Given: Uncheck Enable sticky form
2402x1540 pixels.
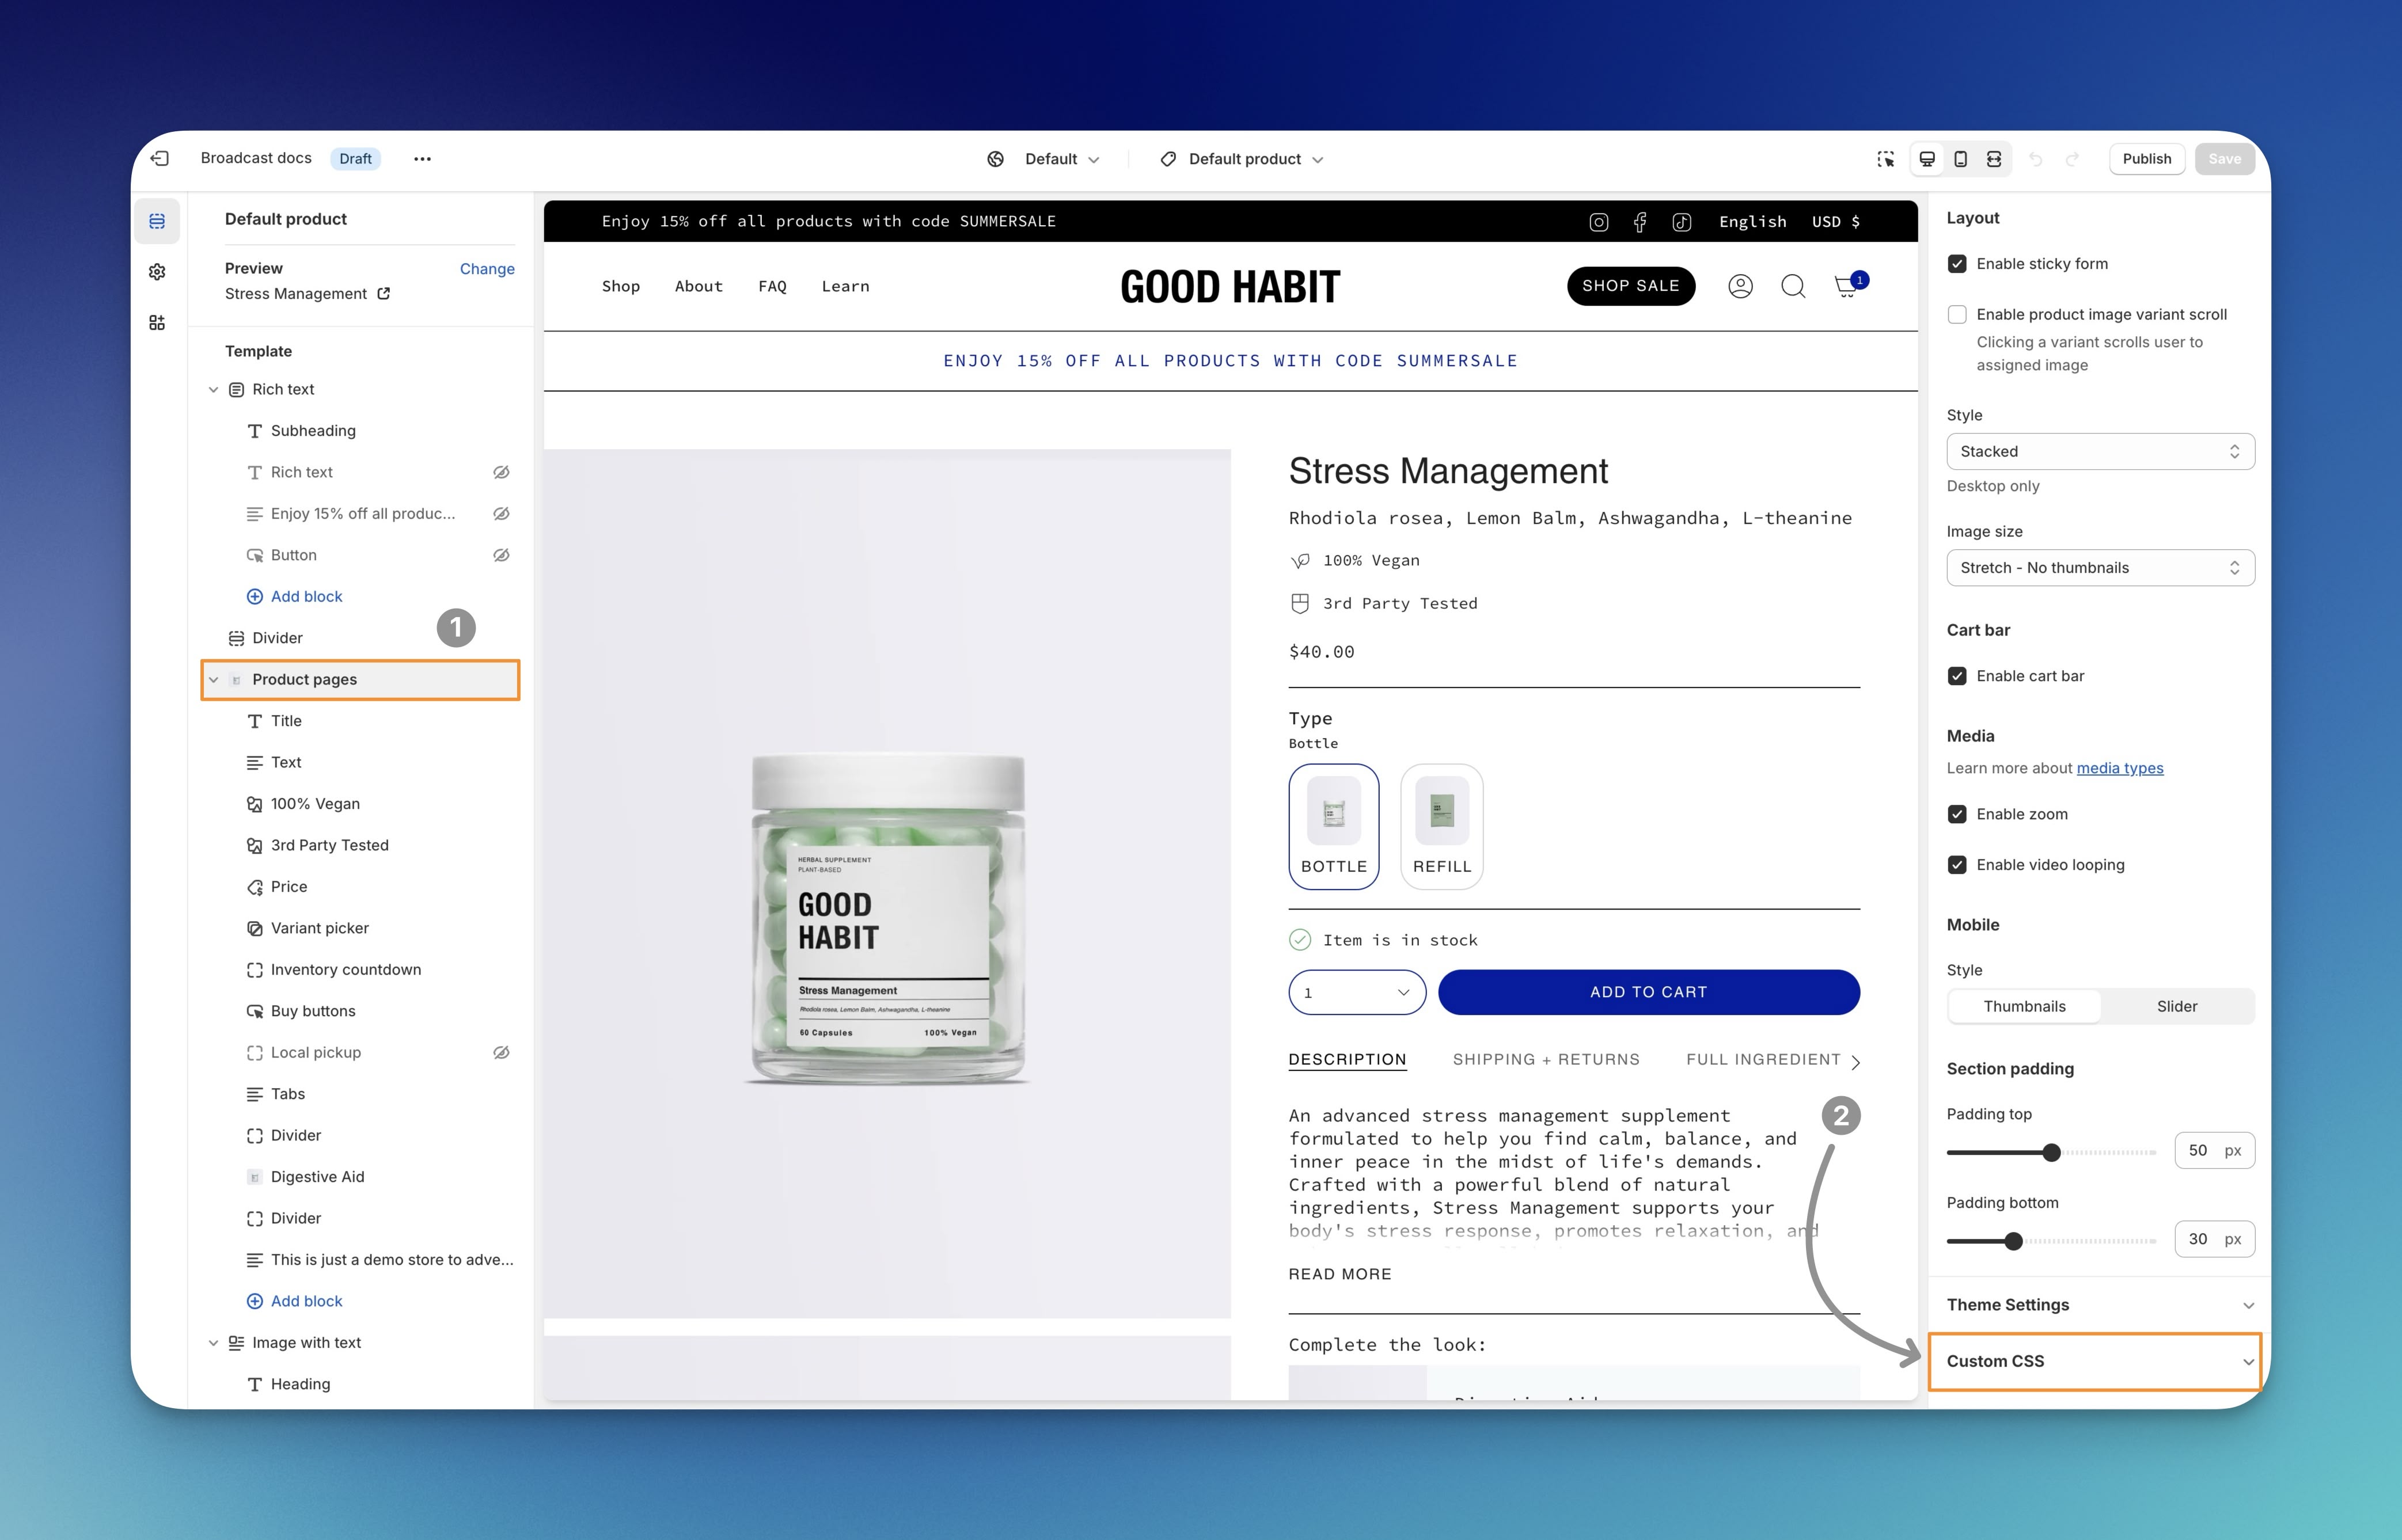Looking at the screenshot, I should tap(1957, 264).
